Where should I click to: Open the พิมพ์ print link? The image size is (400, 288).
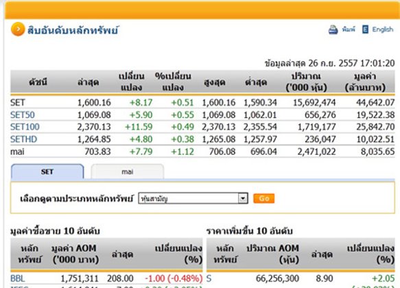(349, 29)
